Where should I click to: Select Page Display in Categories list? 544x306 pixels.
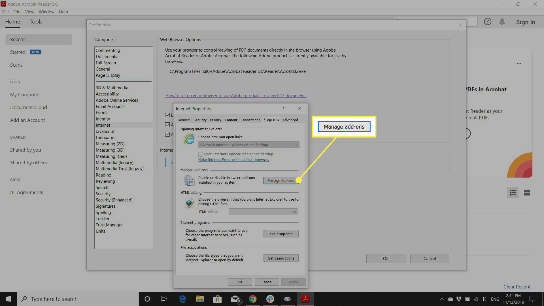click(x=108, y=75)
